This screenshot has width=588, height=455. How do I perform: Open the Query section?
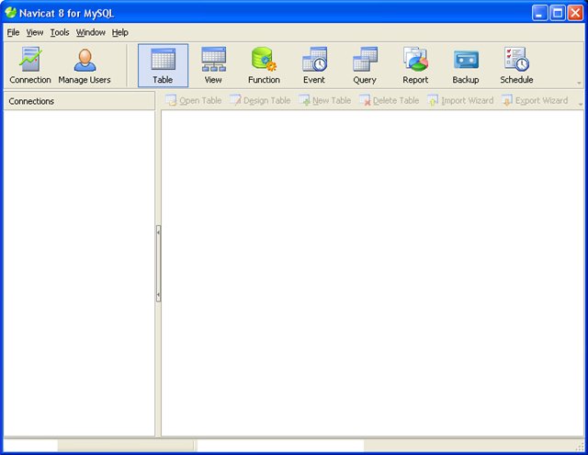[365, 65]
